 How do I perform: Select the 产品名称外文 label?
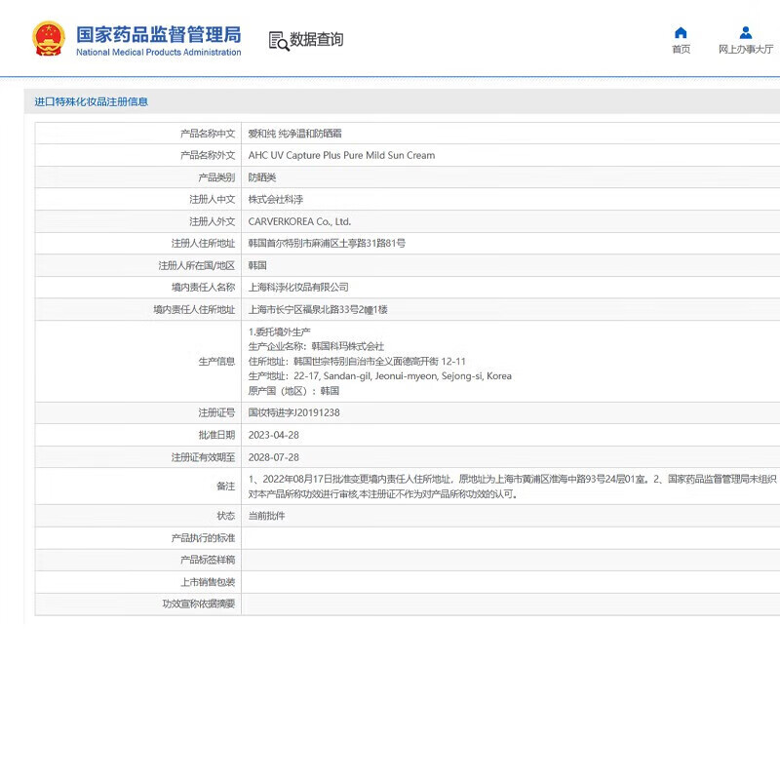click(x=208, y=155)
